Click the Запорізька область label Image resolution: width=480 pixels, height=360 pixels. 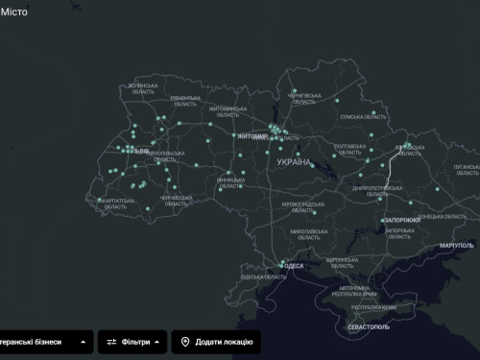point(399,234)
